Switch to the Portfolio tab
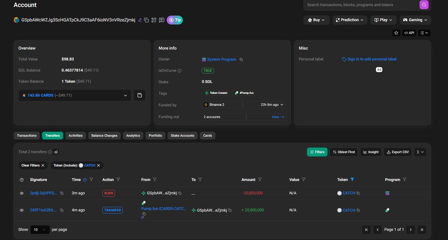Image resolution: width=448 pixels, height=240 pixels. (x=155, y=135)
